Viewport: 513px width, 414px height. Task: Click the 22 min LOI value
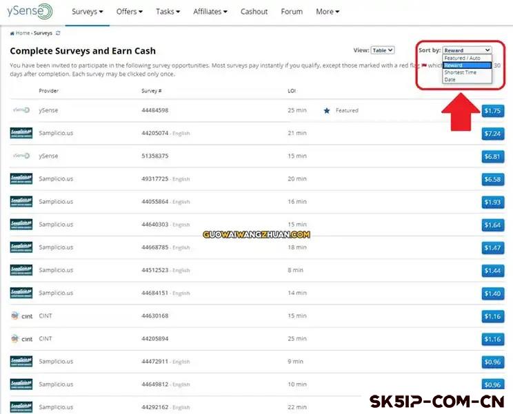point(297,408)
